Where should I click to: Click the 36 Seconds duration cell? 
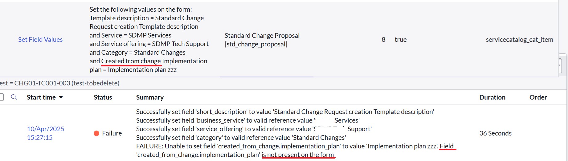coord(495,133)
